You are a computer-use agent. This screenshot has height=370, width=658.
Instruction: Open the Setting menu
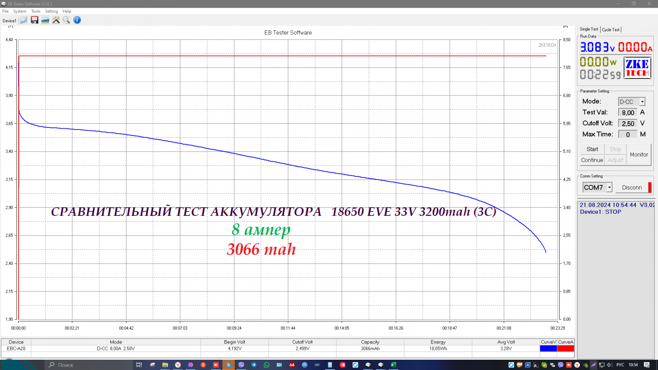(51, 12)
